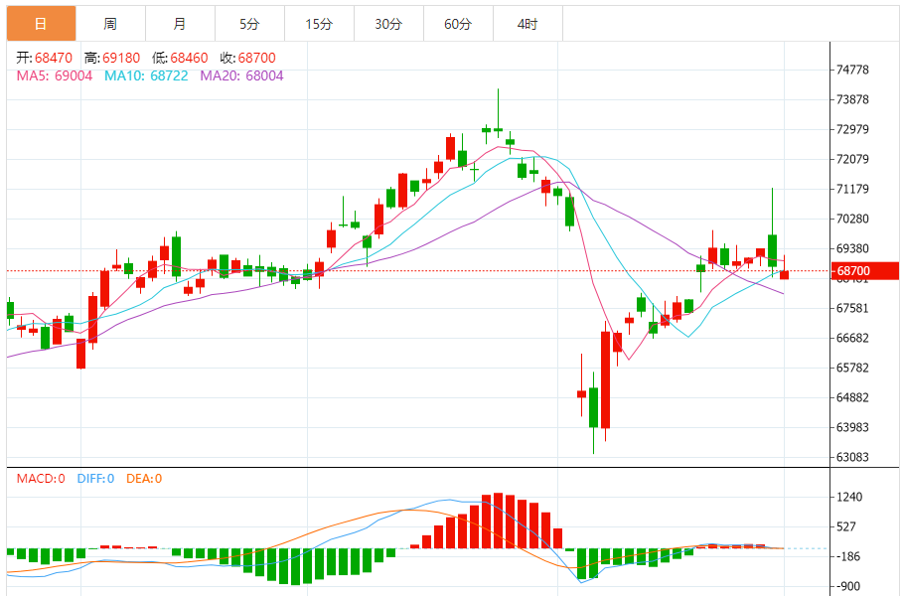The image size is (903, 596).
Task: Click the tallest MACD red histogram bar
Action: 498,521
